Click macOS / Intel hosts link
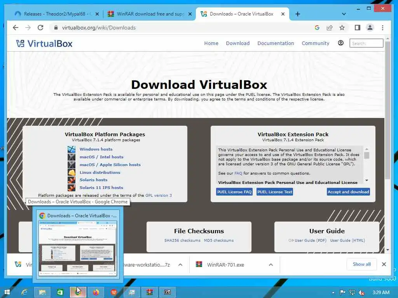The width and height of the screenshot is (398, 298). click(x=101, y=157)
